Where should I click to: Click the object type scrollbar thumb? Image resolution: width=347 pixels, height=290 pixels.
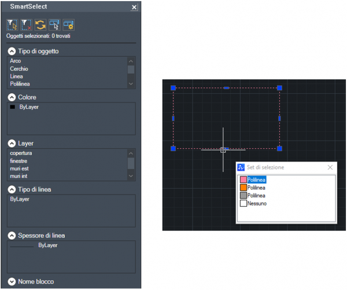click(131, 69)
